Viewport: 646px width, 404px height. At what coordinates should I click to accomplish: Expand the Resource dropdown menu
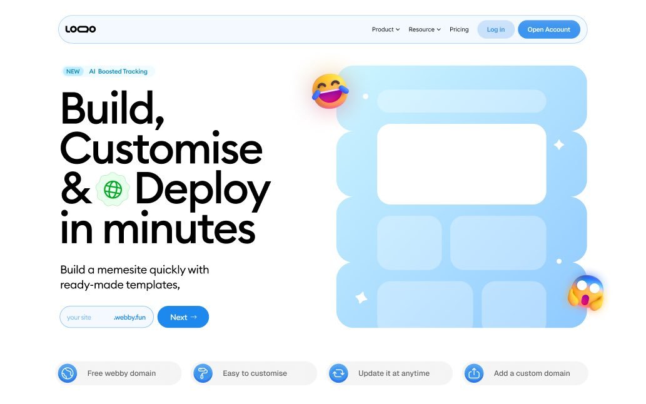coord(425,29)
